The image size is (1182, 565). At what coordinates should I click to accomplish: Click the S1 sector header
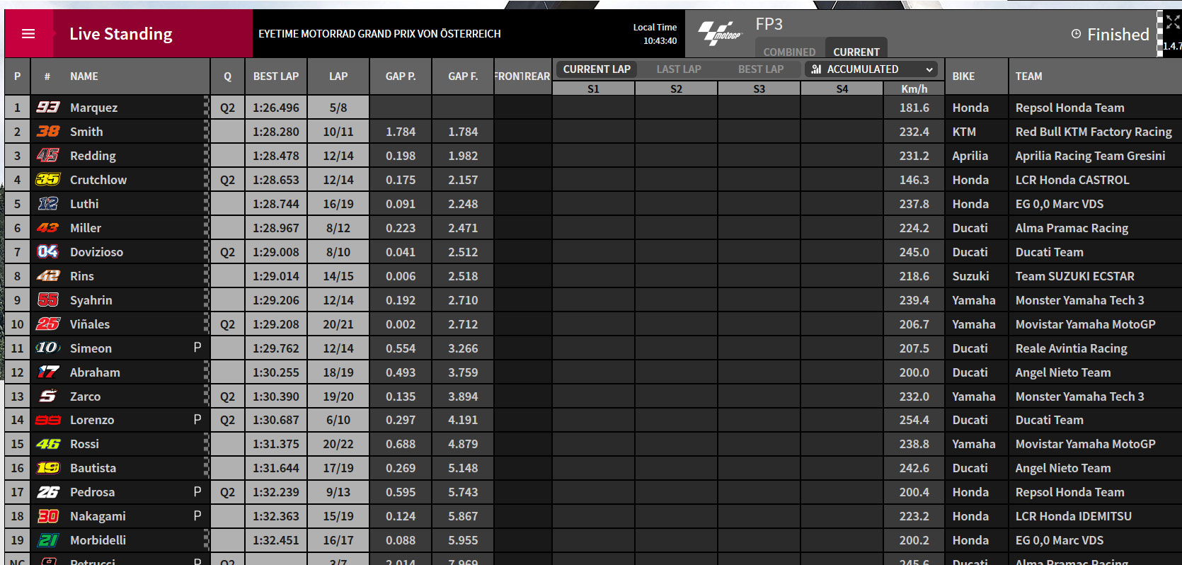tap(593, 89)
